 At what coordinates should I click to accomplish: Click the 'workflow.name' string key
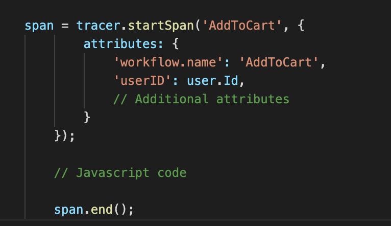click(167, 62)
